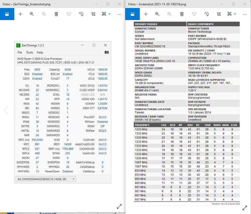
Task: Add Screenshot 2021-11-20 to an album
Action: (146, 14)
